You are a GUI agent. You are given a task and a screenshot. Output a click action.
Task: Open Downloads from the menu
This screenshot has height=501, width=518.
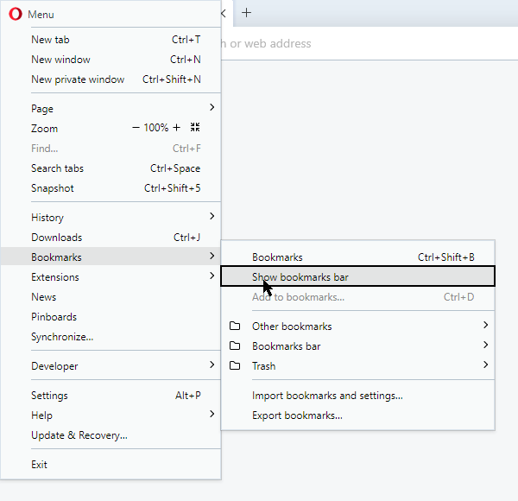pos(111,238)
